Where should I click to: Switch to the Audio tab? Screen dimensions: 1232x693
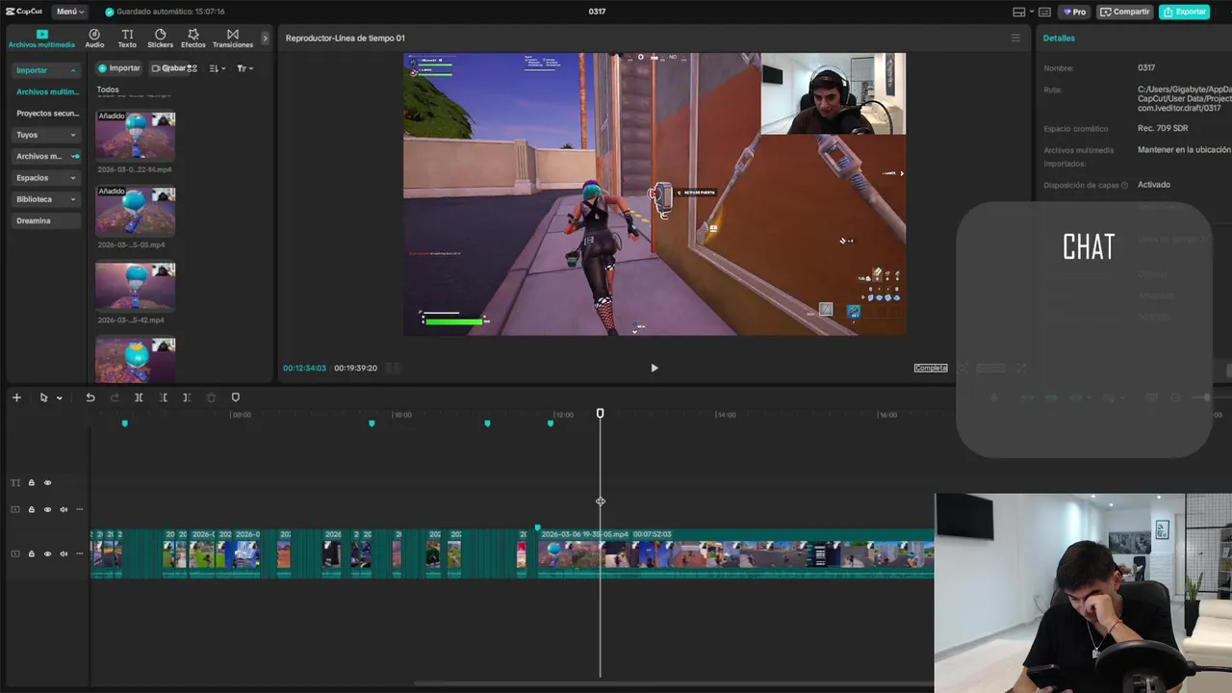pos(94,38)
